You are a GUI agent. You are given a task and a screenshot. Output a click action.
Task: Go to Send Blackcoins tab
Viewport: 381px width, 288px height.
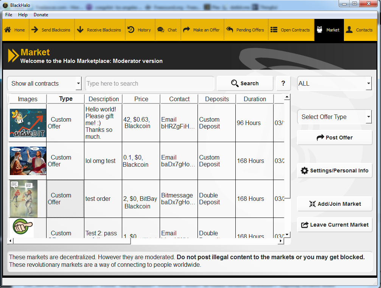(x=51, y=30)
